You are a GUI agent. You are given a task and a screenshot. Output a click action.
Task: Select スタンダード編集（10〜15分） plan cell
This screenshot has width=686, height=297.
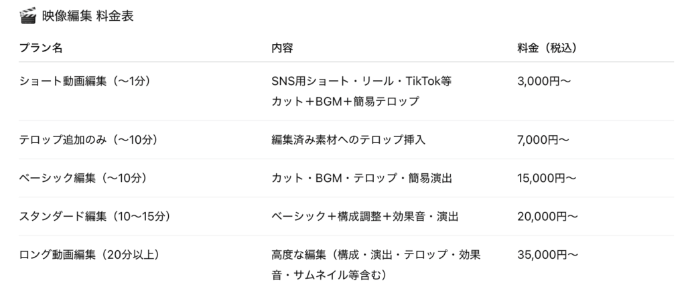pos(95,216)
